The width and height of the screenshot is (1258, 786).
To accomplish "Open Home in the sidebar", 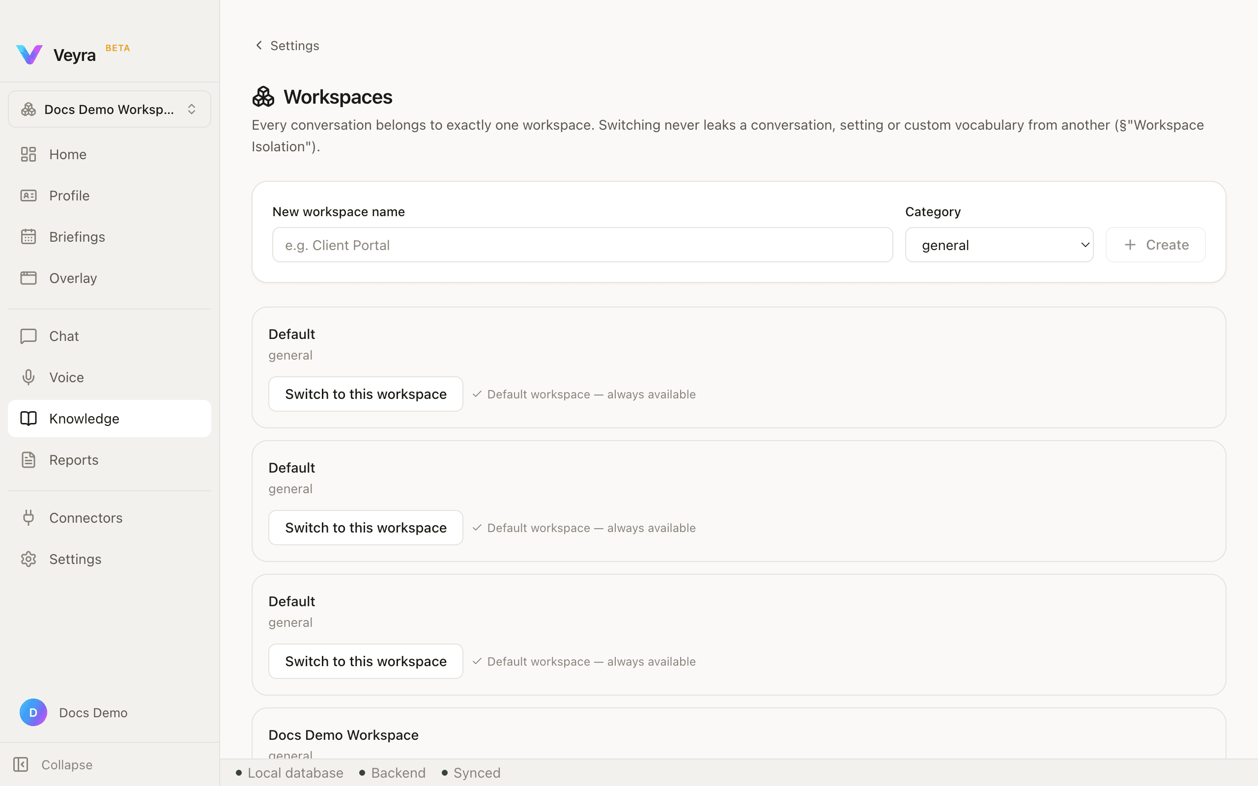I will [x=110, y=154].
